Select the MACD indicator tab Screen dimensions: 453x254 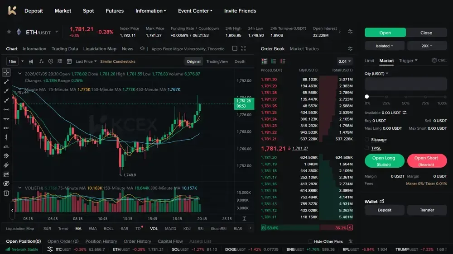170,228
